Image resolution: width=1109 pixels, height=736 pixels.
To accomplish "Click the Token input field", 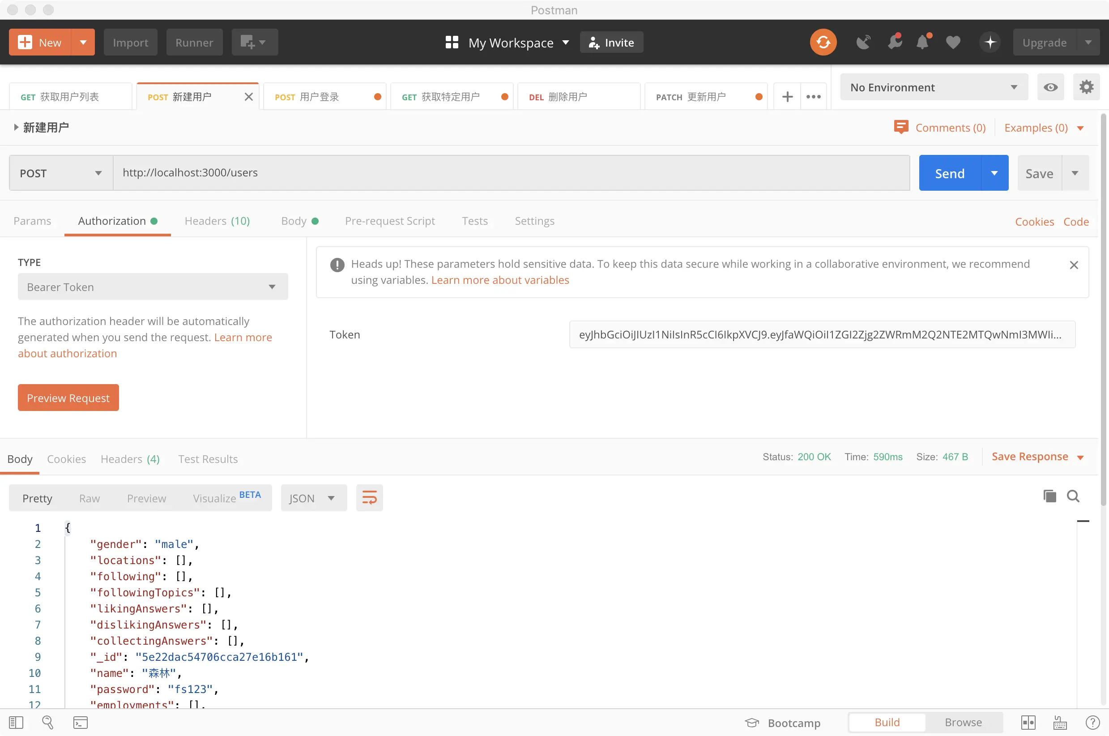I will (821, 335).
